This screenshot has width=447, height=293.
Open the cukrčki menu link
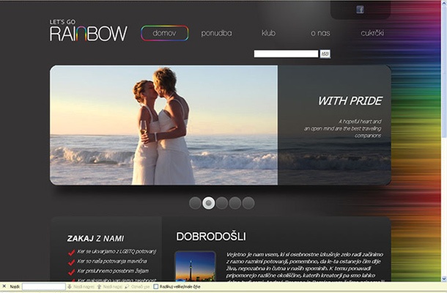(x=372, y=33)
